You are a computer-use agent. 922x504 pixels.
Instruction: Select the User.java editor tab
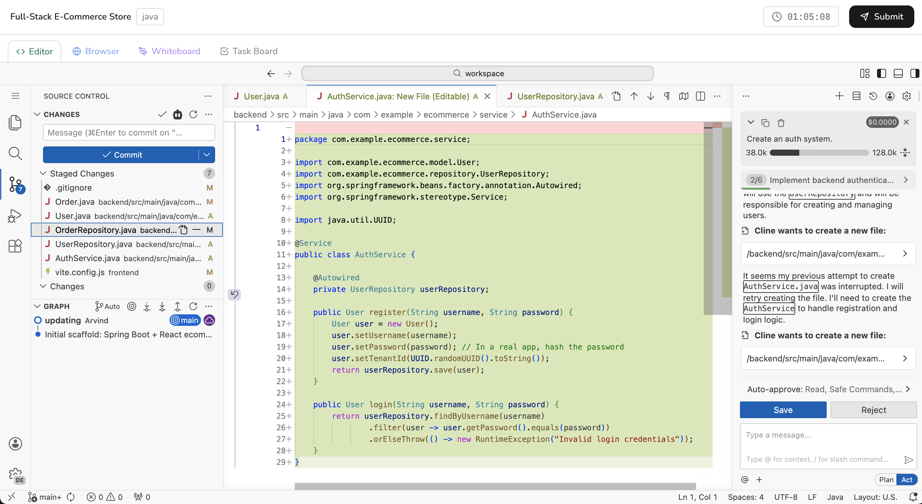[265, 96]
